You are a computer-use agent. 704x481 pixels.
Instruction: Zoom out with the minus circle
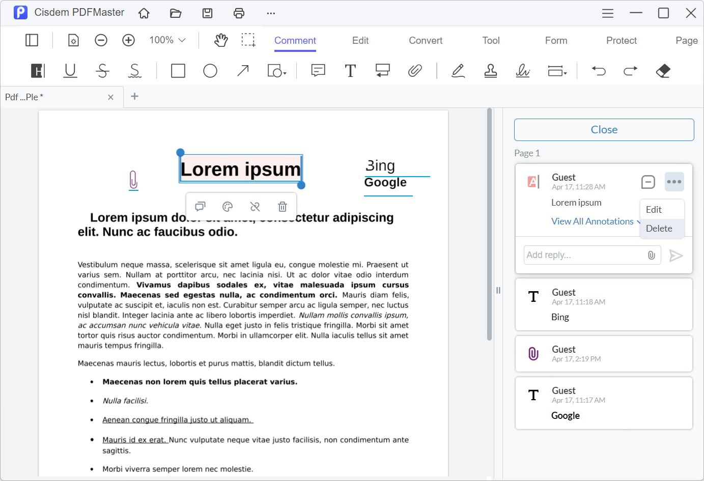click(x=101, y=40)
